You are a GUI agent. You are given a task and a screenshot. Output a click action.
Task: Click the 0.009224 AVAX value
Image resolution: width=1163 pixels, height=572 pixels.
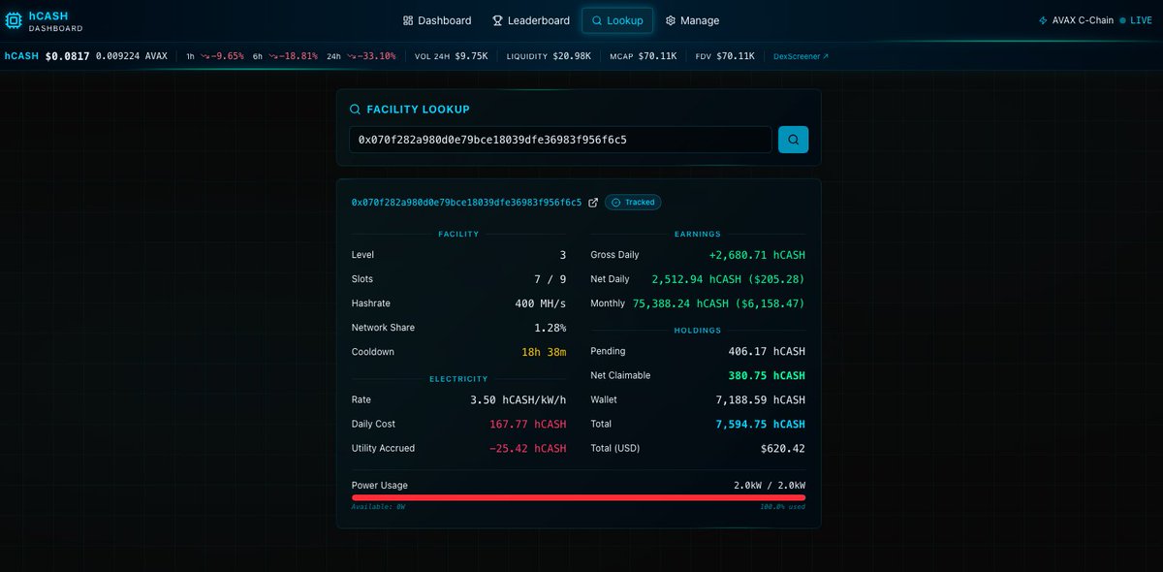132,56
